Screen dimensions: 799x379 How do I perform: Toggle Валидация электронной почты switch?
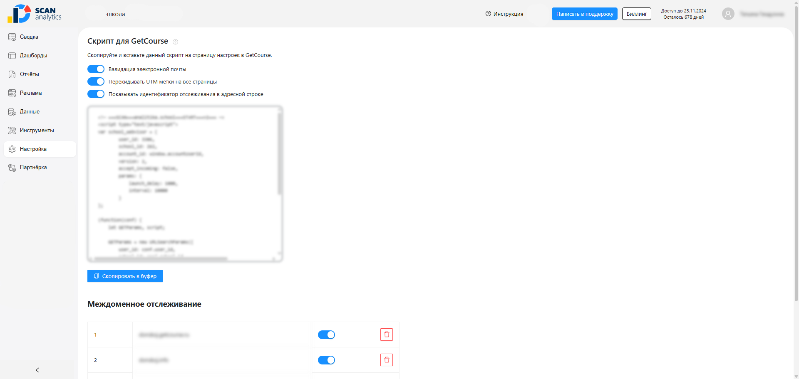(x=96, y=69)
